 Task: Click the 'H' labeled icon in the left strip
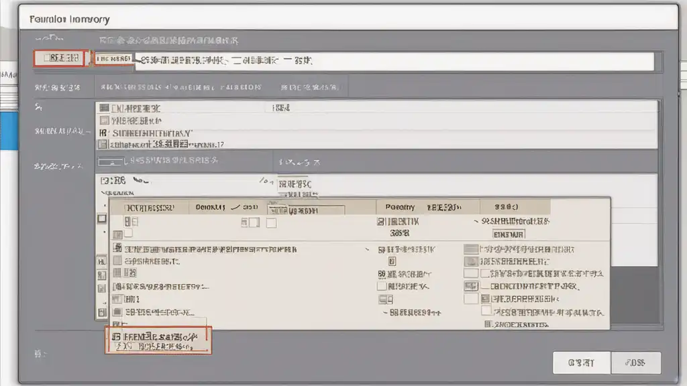[x=102, y=262]
